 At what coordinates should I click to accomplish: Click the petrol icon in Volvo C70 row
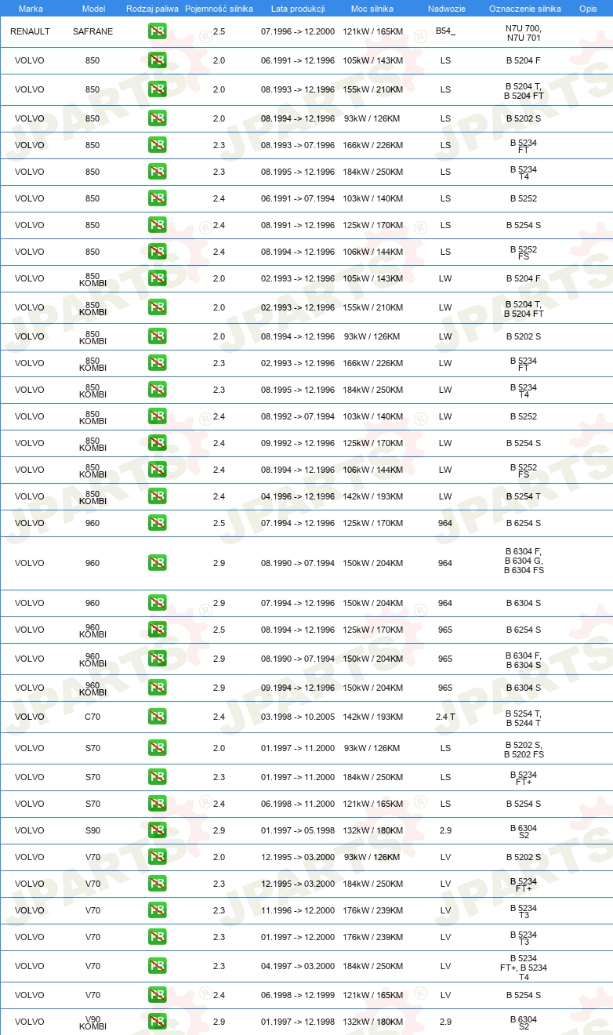157,717
